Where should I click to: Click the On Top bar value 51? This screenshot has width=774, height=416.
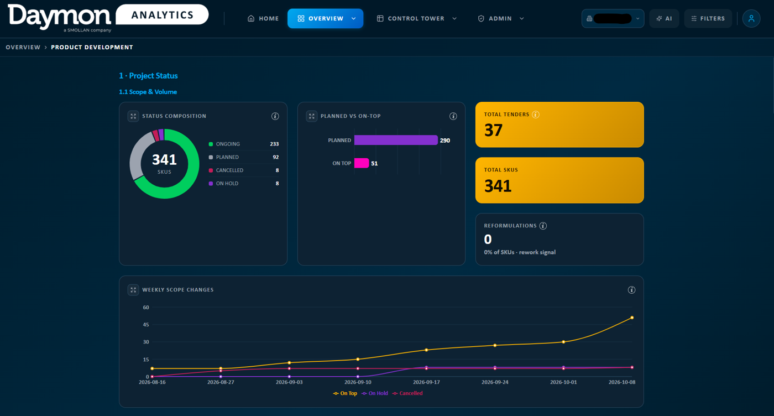(374, 164)
